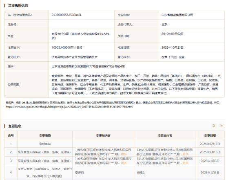Image resolution: width=226 pixels, height=180 pixels.
Task: Click the legal representative name 王东
Action: pyautogui.click(x=164, y=25)
